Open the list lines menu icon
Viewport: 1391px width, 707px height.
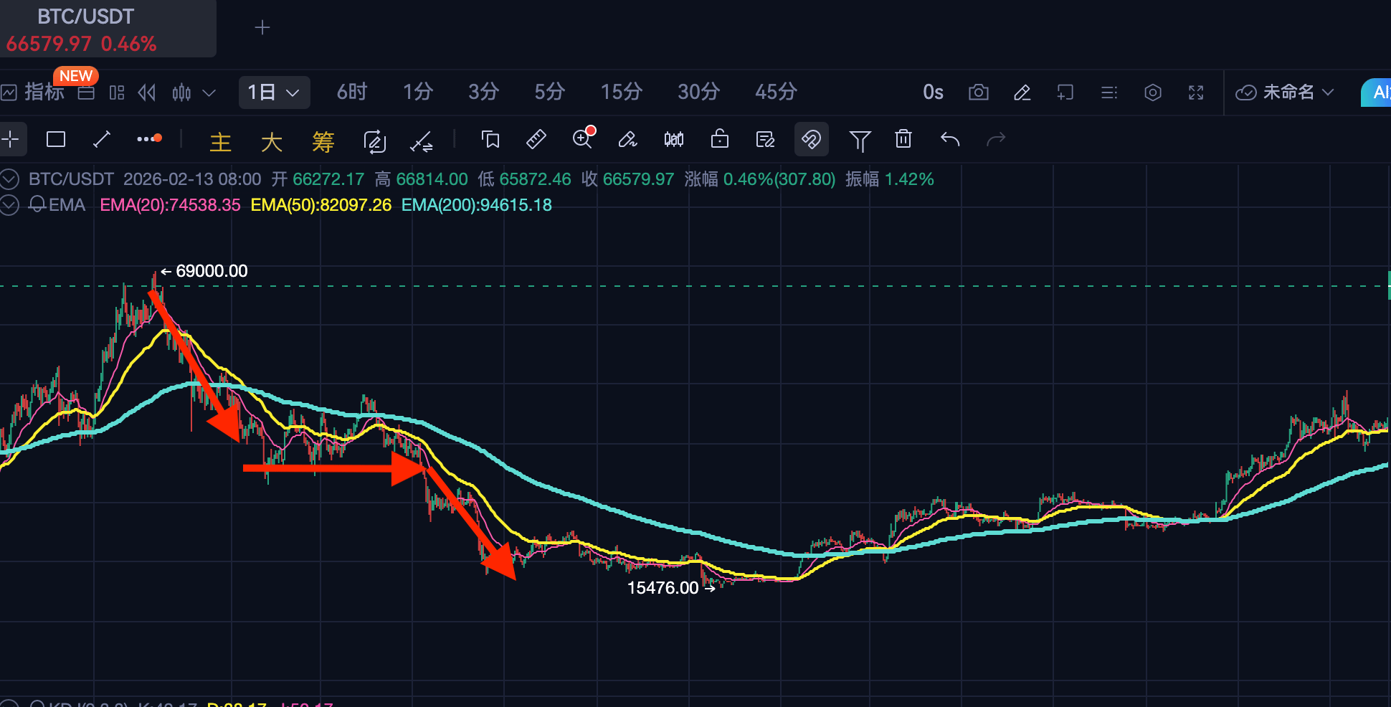pyautogui.click(x=1109, y=92)
